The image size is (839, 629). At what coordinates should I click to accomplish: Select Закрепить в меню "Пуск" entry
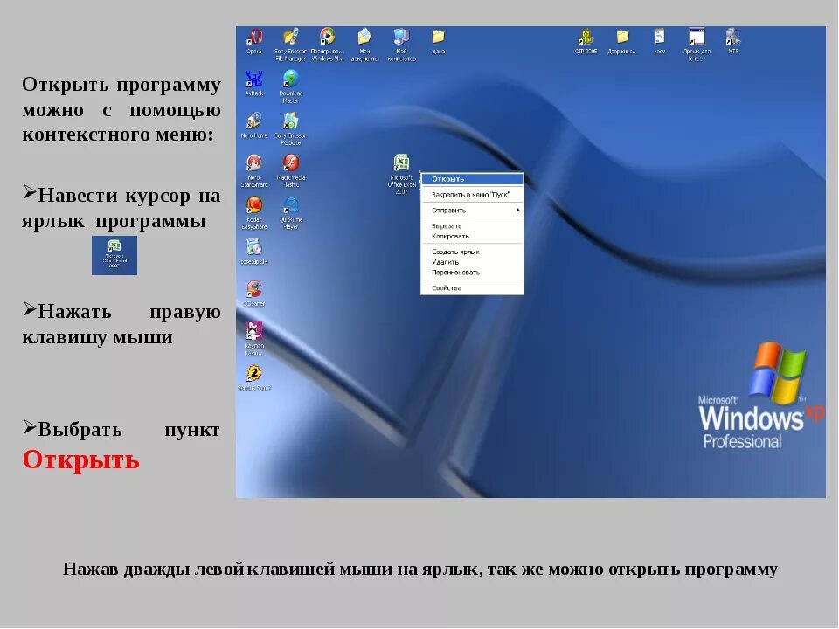pyautogui.click(x=472, y=195)
